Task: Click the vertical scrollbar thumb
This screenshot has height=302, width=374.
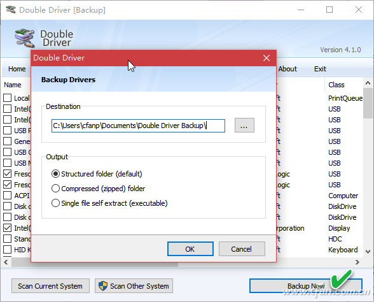Action: [x=368, y=103]
